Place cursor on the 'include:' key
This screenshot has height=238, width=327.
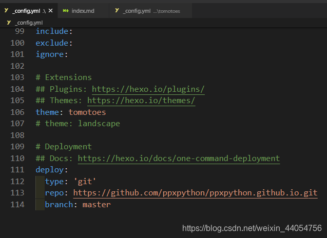pos(54,31)
